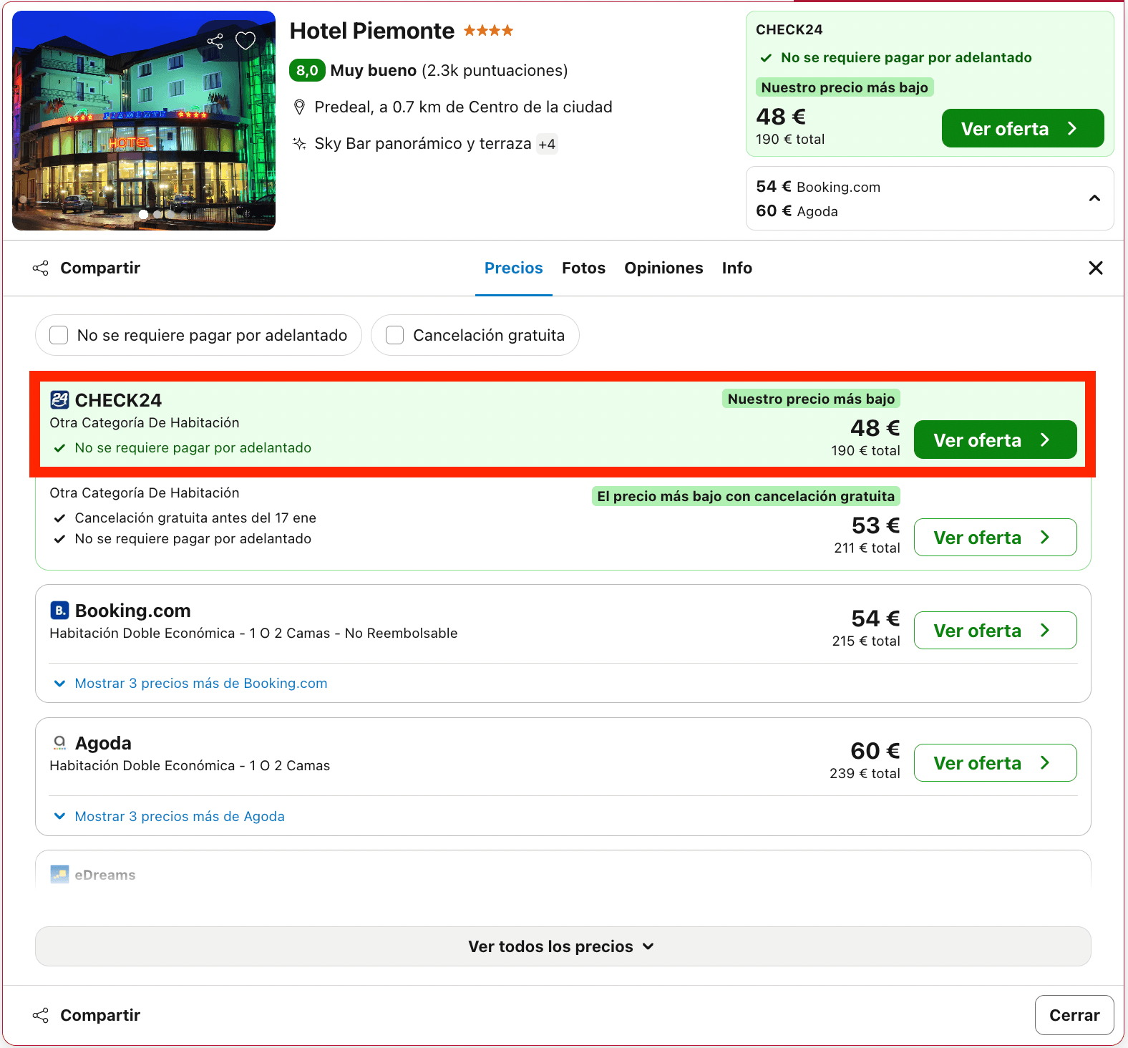Close the panel with the X icon
The image size is (1128, 1048).
point(1095,268)
